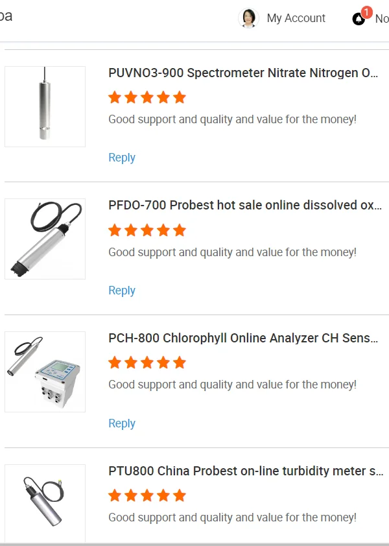Reply to the PUVNO3-900 spectrometer review

coord(122,158)
